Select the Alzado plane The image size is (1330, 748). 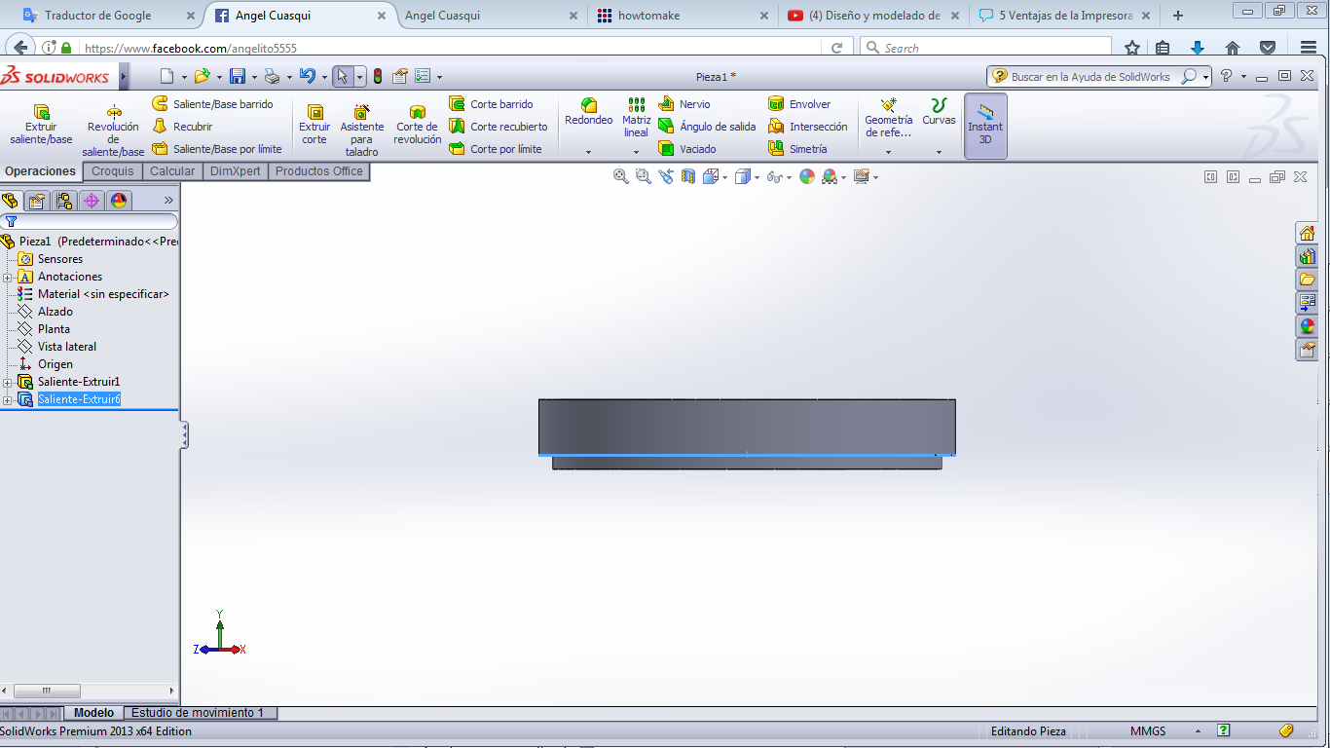(x=55, y=312)
